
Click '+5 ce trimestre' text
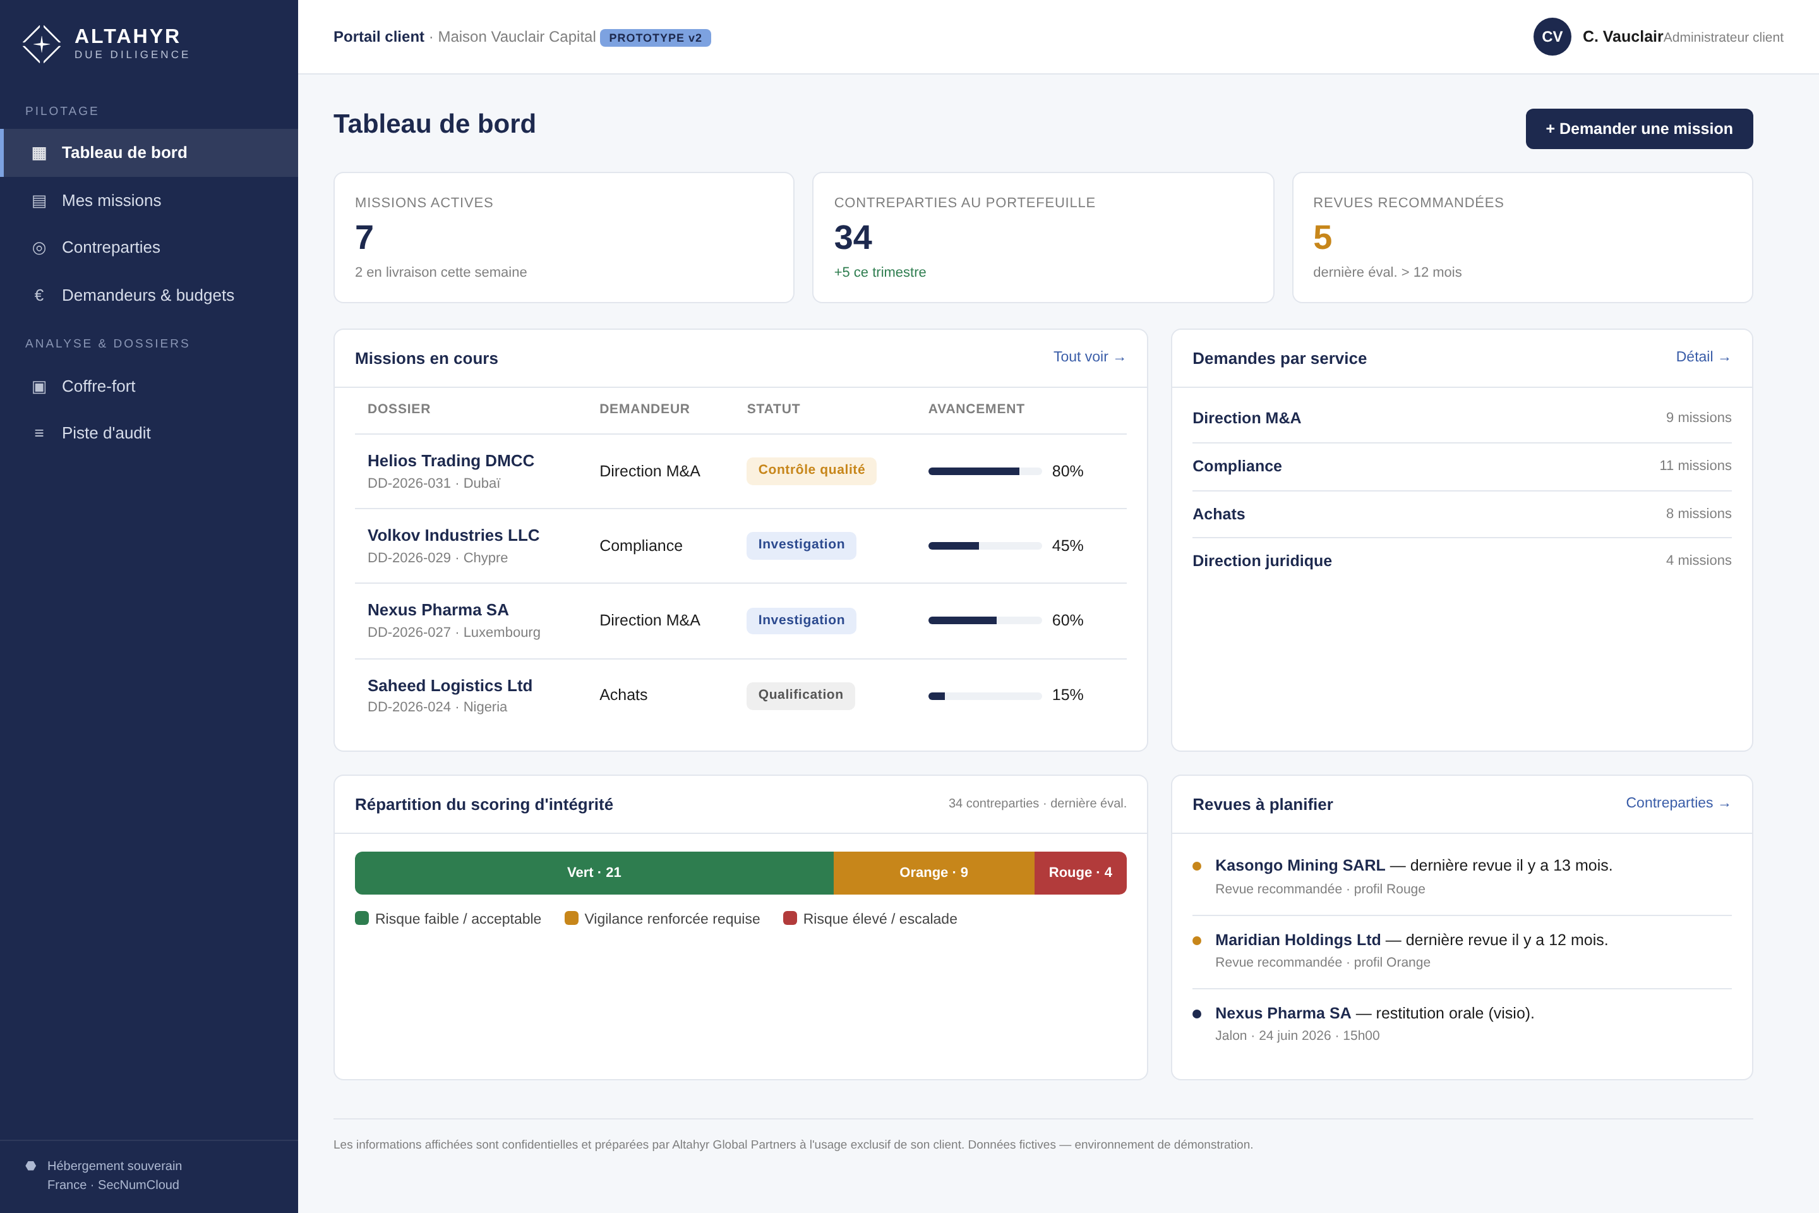[x=879, y=272]
